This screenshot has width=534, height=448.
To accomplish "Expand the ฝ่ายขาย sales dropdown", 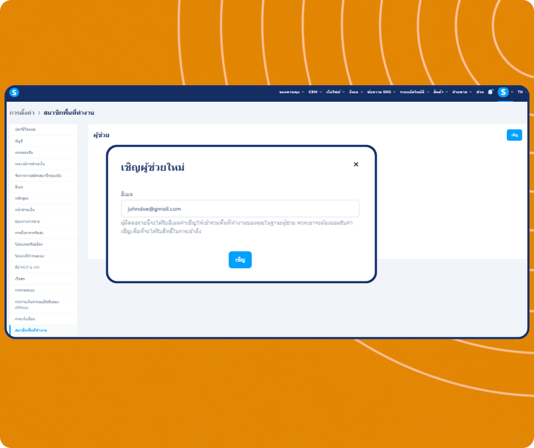I will (462, 92).
